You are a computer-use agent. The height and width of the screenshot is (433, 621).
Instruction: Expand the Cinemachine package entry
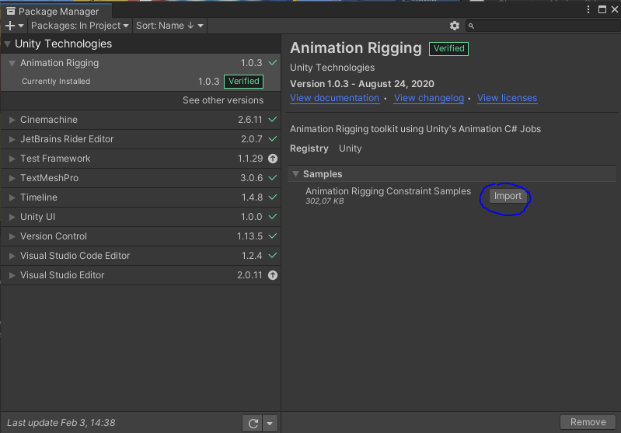(x=12, y=120)
